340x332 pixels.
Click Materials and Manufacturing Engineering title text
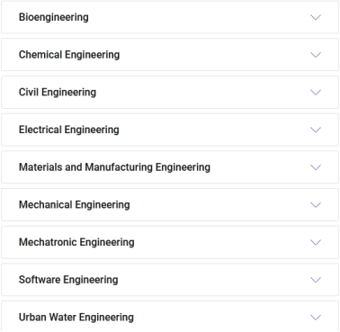click(114, 167)
